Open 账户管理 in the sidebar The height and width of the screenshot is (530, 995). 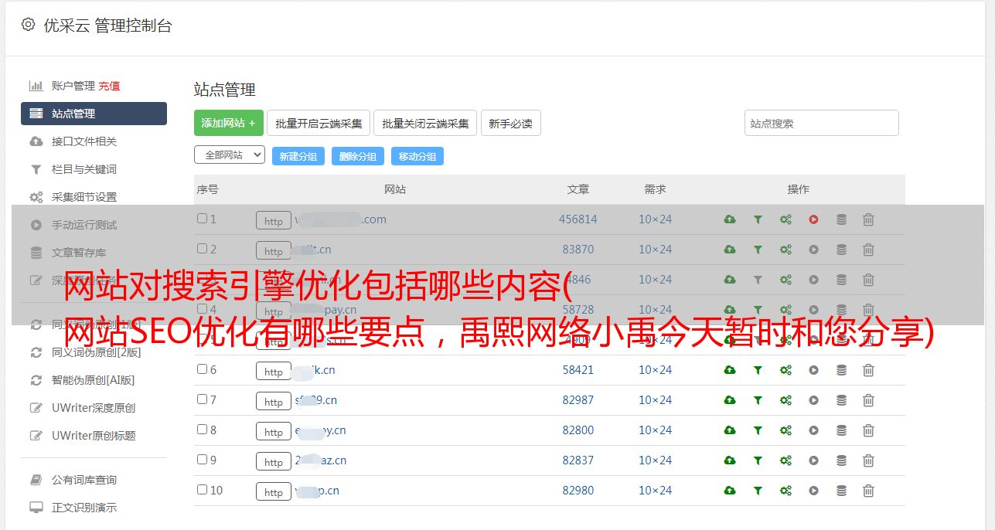click(x=73, y=86)
